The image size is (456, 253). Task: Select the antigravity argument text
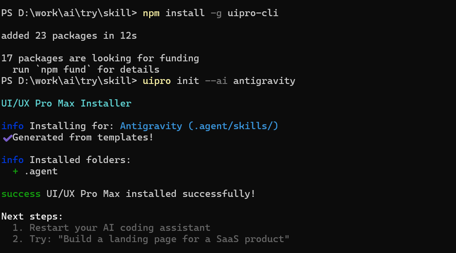[x=264, y=81]
